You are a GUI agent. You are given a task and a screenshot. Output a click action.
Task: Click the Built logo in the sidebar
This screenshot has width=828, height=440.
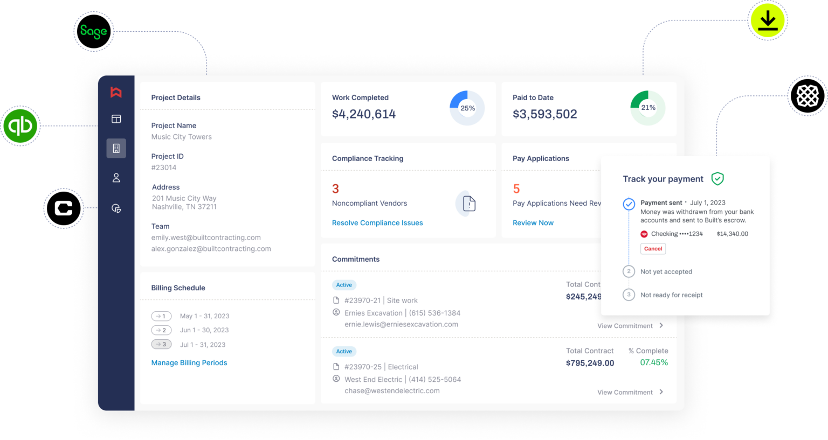116,92
